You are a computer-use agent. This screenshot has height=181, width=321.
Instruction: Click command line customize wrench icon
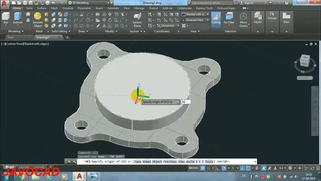(x=74, y=161)
